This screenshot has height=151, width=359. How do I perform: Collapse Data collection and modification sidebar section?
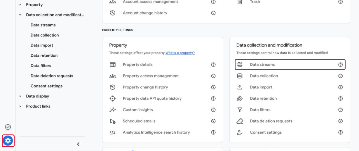tap(20, 15)
